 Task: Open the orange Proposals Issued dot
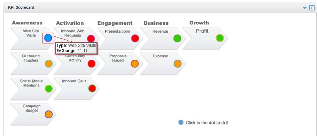[135, 64]
